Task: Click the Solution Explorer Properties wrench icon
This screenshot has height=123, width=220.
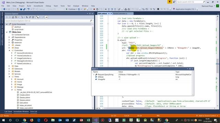Action: tap(43, 17)
